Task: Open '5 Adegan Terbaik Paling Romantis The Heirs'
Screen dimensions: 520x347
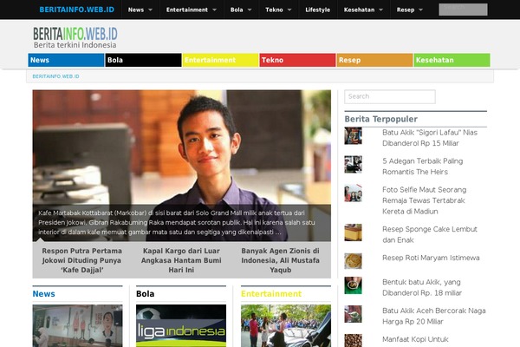Action: pos(423,167)
